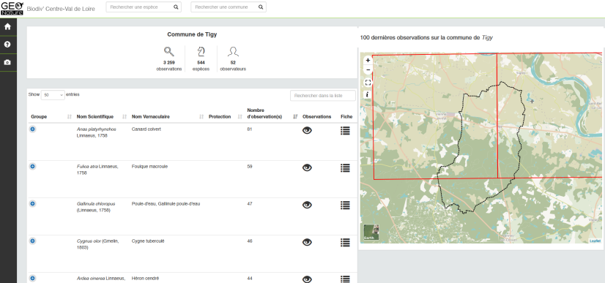Click the observateurs person stat icon
This screenshot has height=283, width=605.
point(233,52)
